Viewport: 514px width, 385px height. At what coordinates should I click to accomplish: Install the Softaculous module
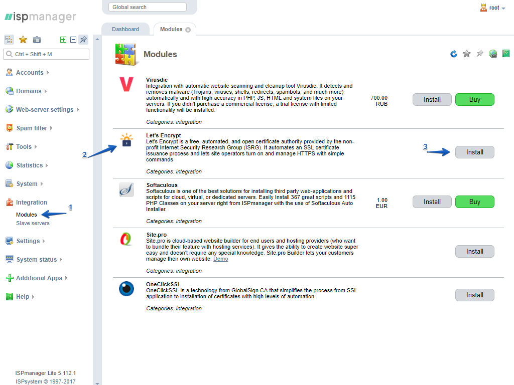click(x=432, y=202)
